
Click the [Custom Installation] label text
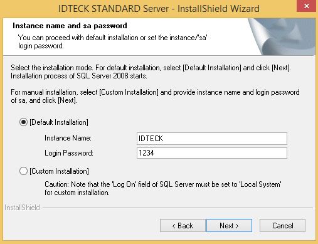point(59,171)
